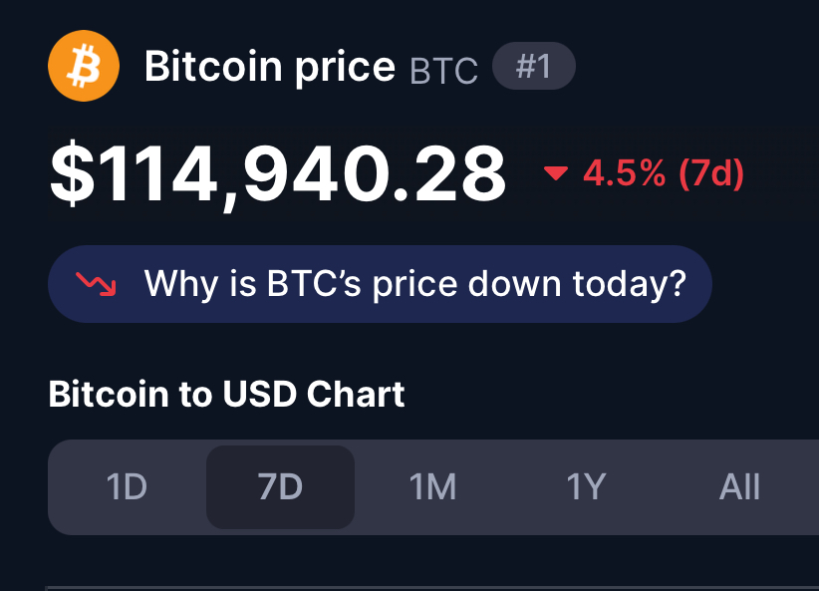Click the BTC ticker symbol
The image size is (819, 591).
coord(443,71)
